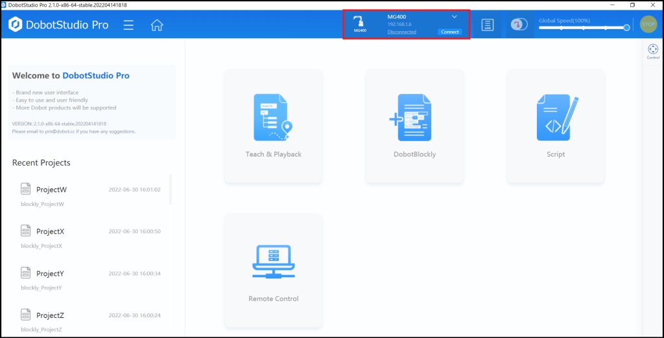The height and width of the screenshot is (338, 664).
Task: Open Teach & Playback module
Action: pos(274,126)
